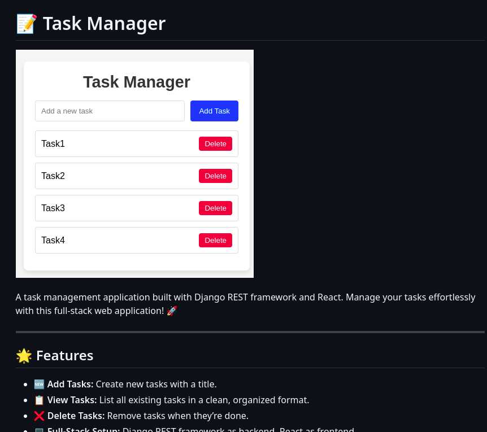Hit the Delete button for Task3
Screen dimensions: 487x432
tap(215, 208)
